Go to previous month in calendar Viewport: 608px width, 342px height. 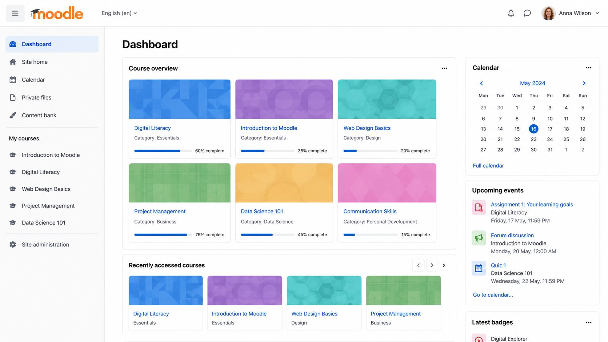[x=481, y=83]
